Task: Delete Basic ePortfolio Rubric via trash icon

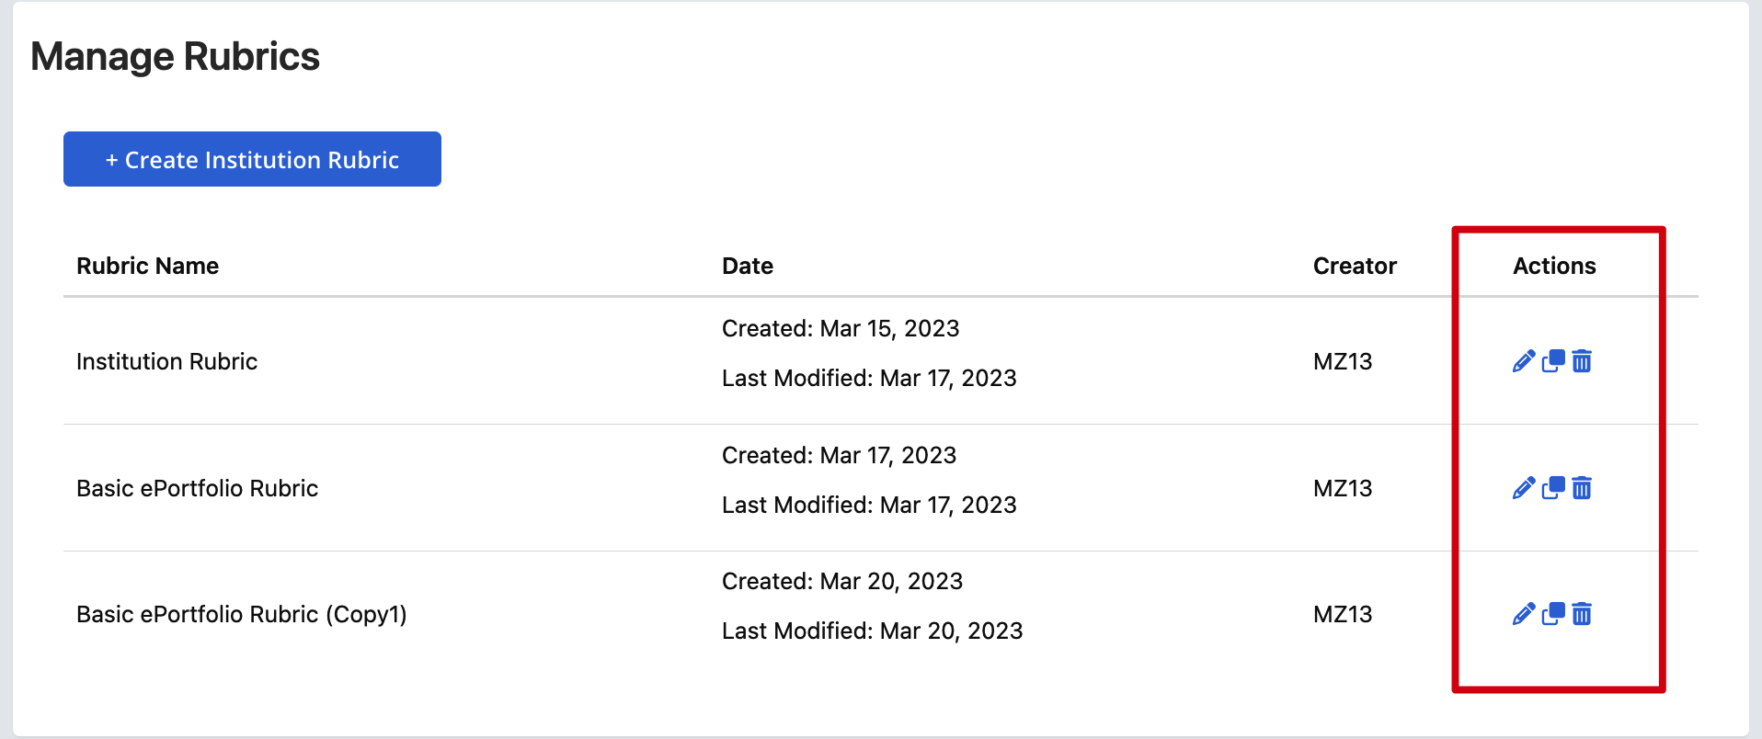Action: click(x=1582, y=488)
